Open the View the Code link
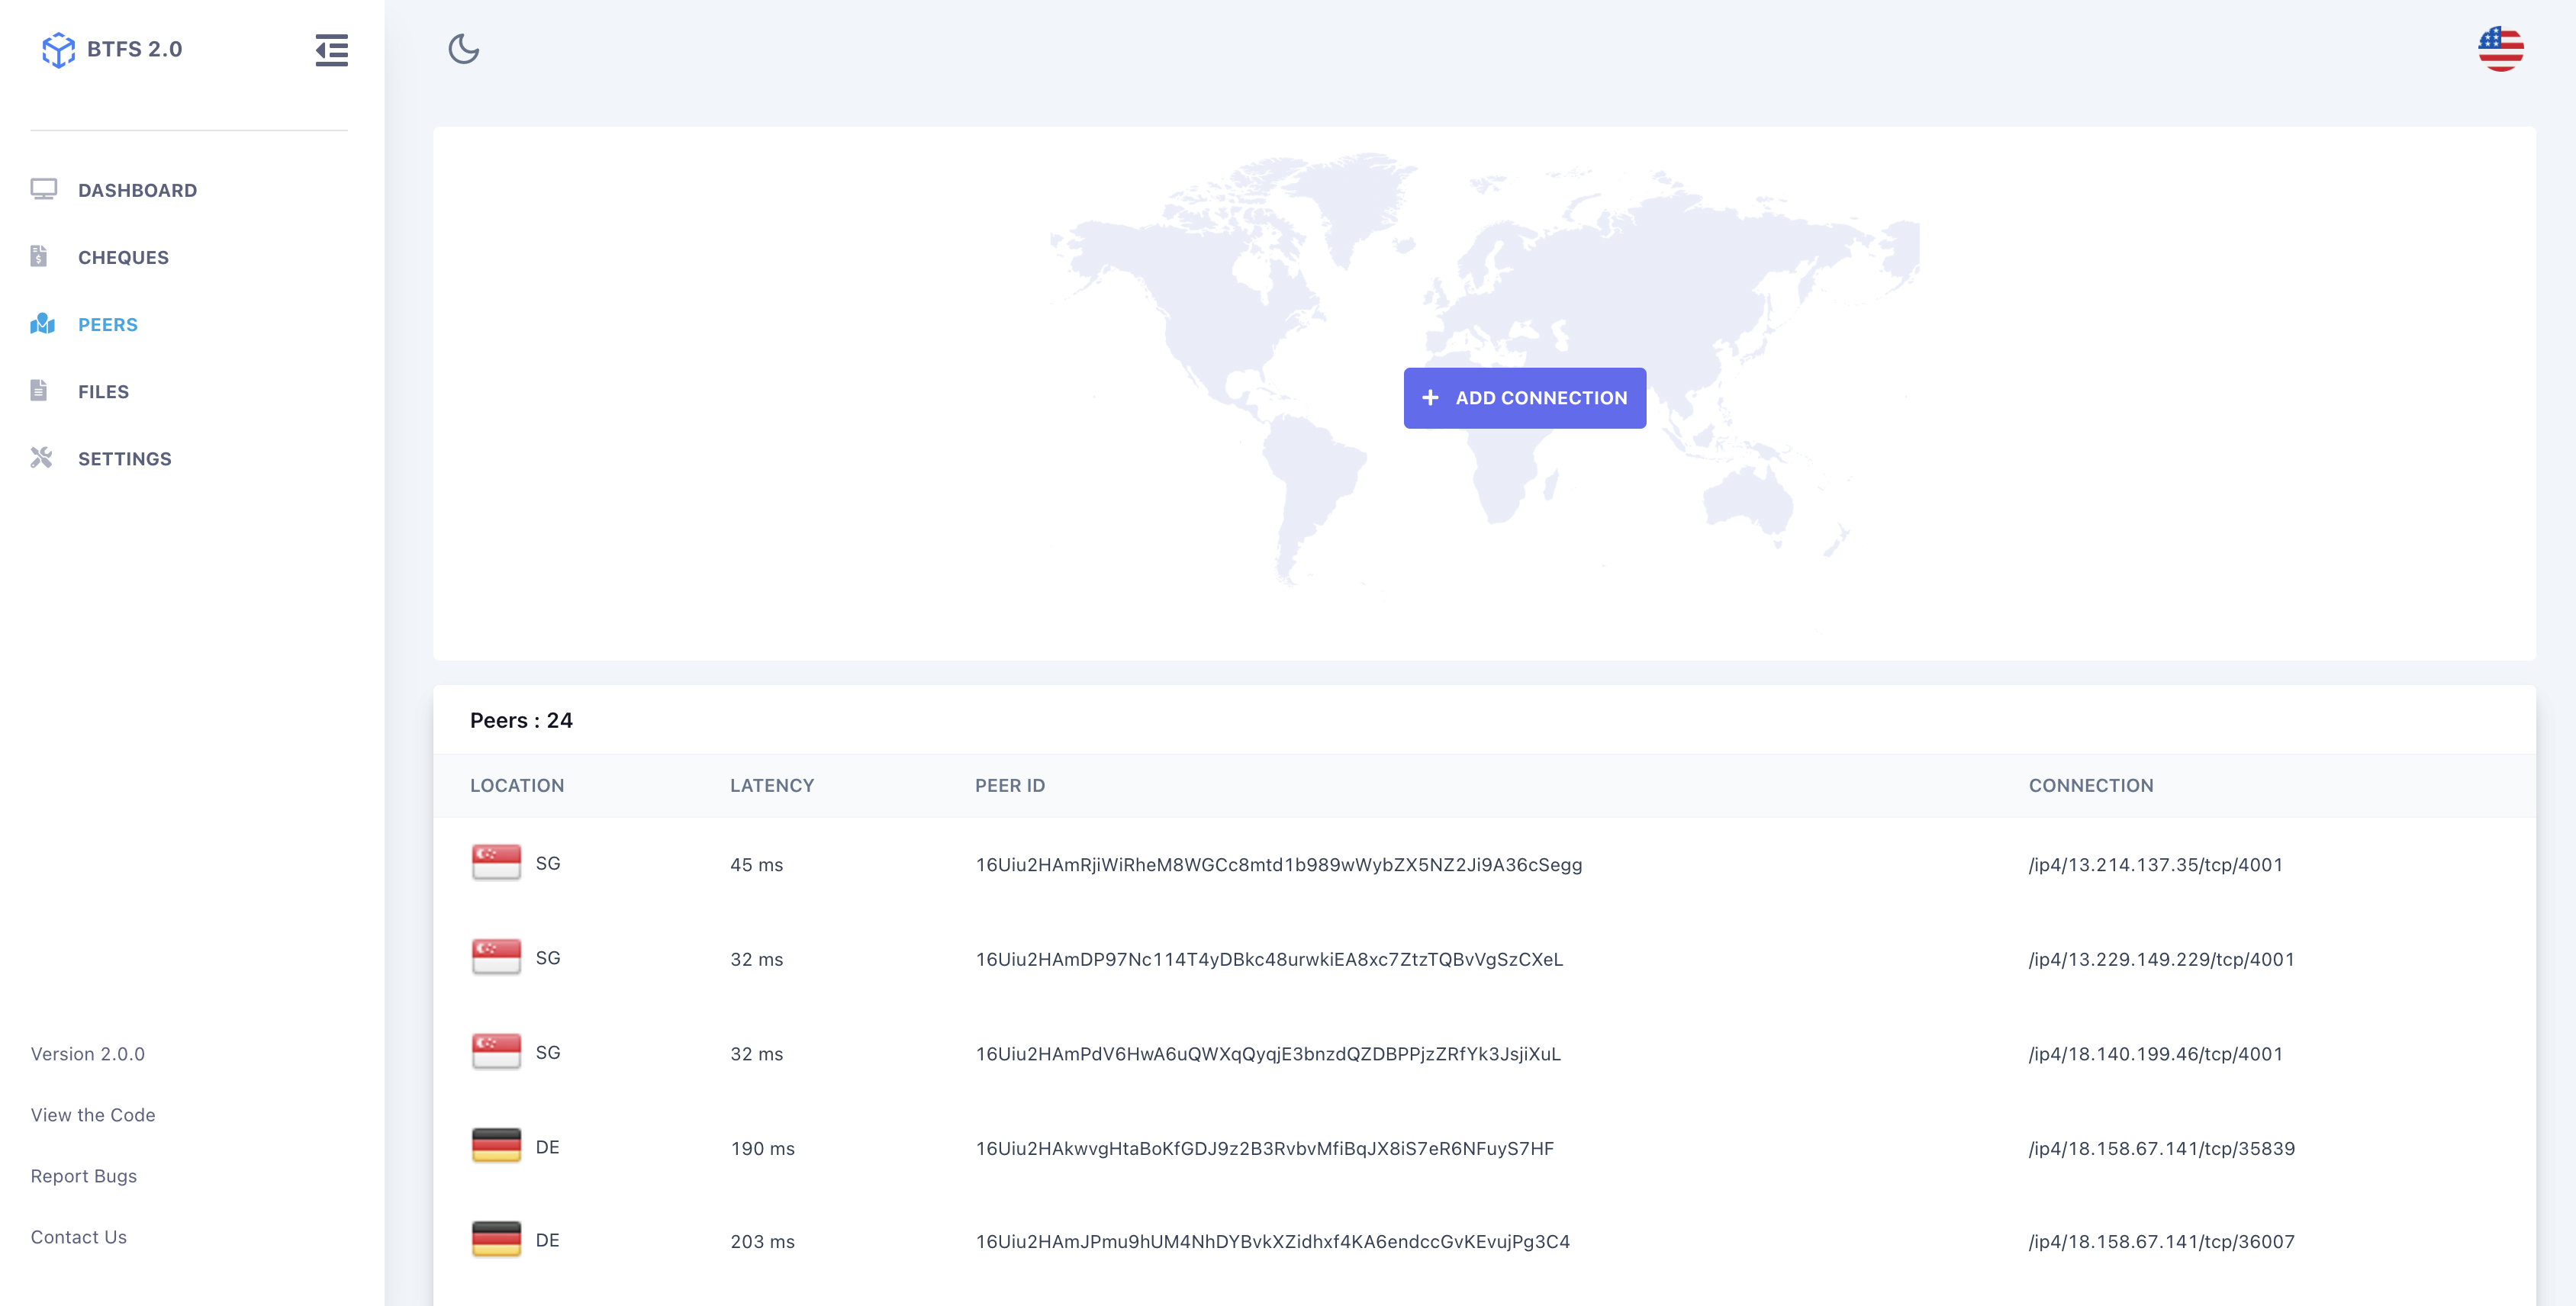The image size is (2576, 1306). point(93,1114)
